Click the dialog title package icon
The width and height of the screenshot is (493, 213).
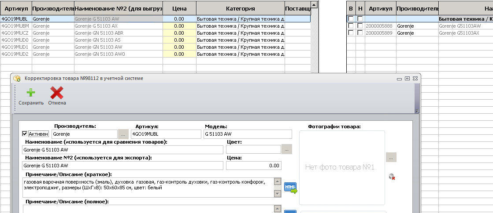(x=17, y=79)
